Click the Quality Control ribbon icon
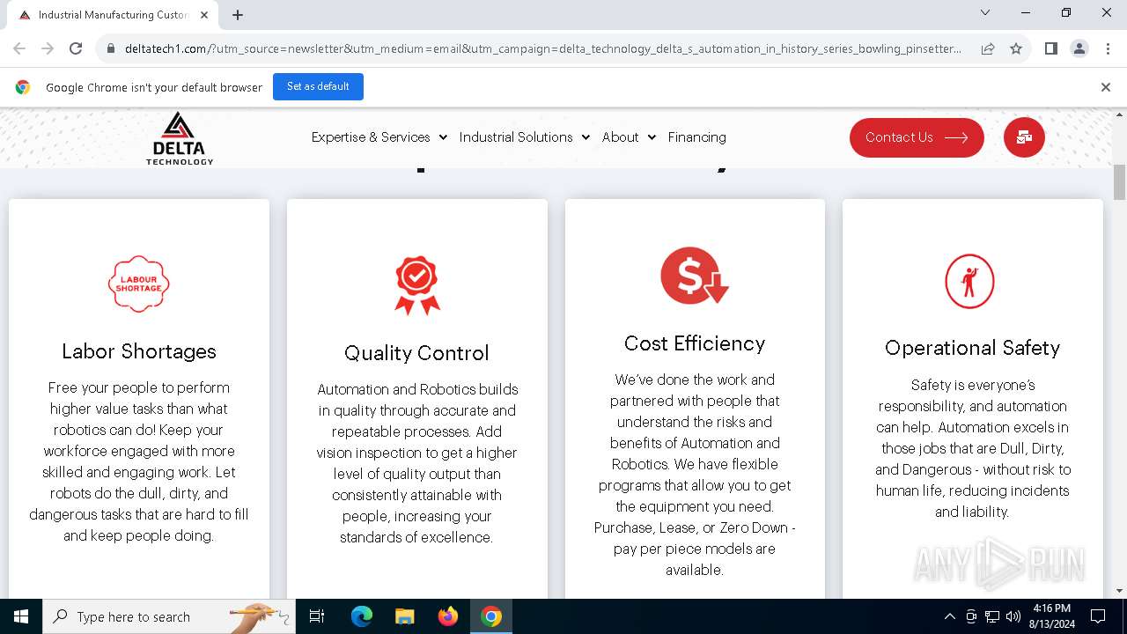 416,285
